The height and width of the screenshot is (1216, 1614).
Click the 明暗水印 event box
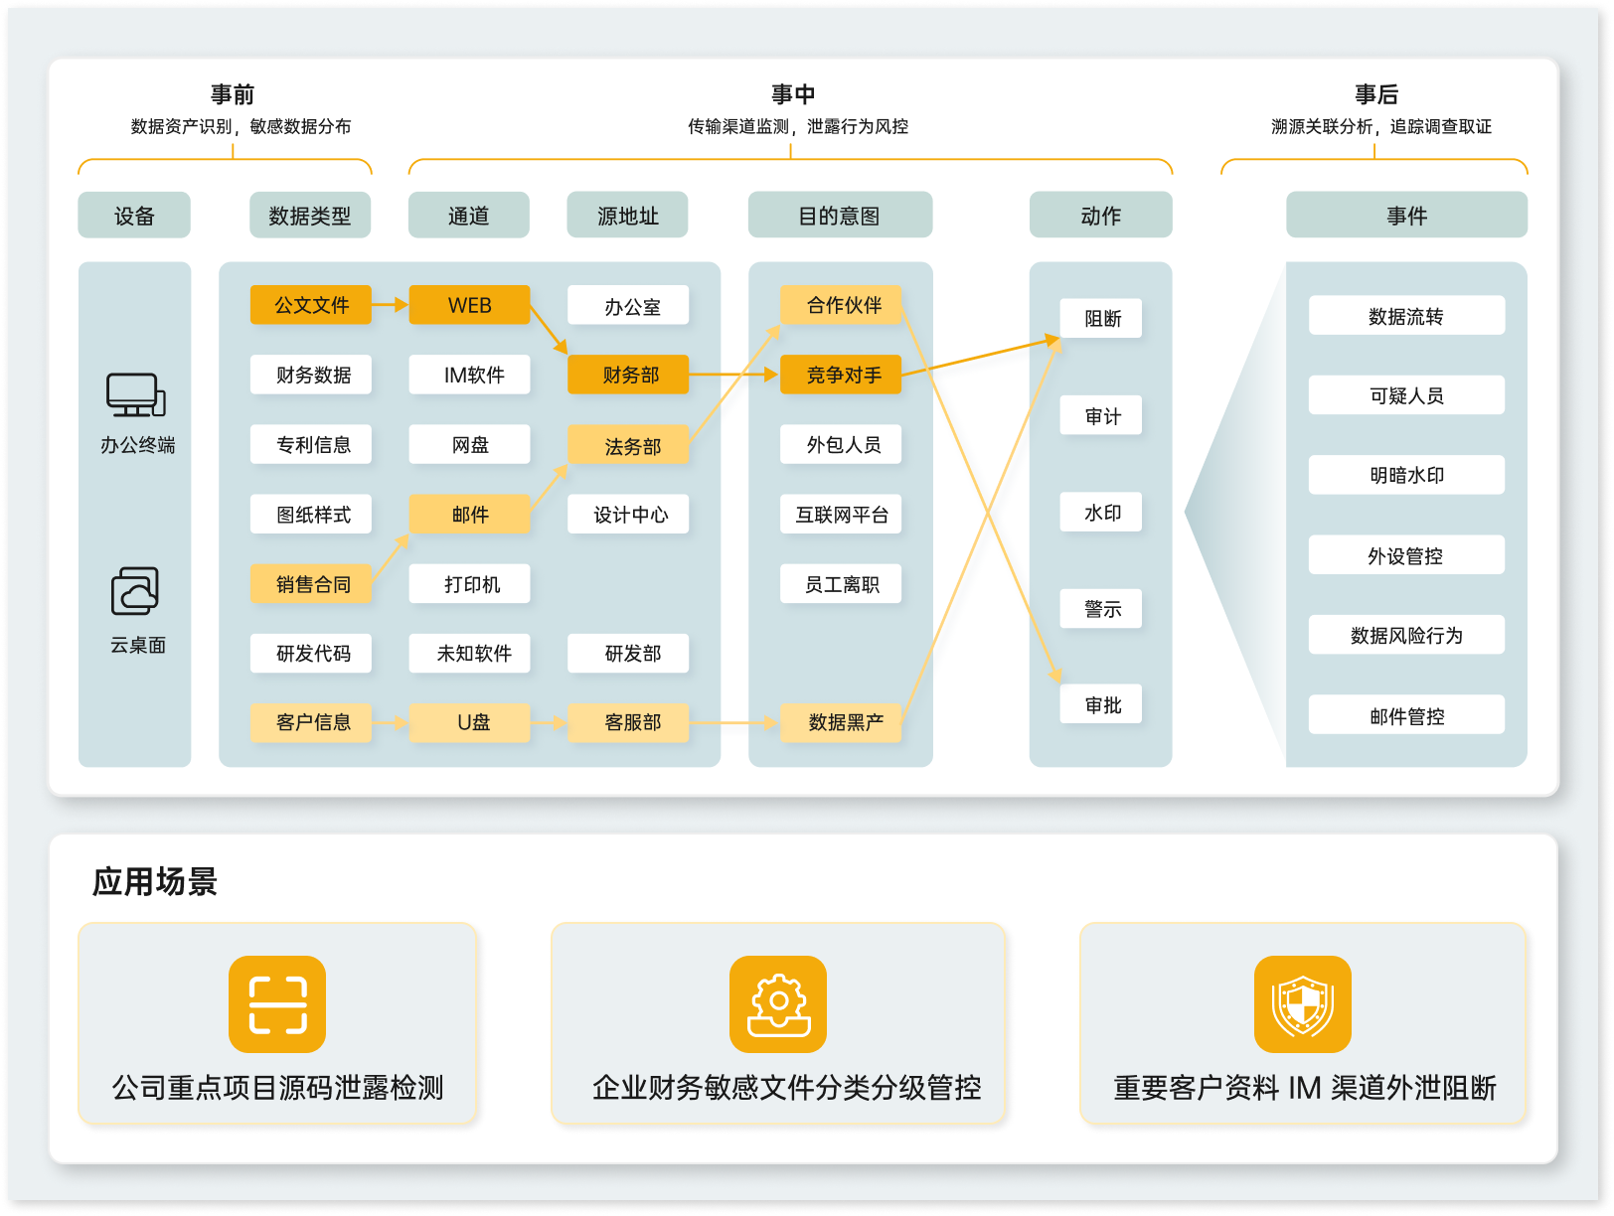tap(1406, 475)
